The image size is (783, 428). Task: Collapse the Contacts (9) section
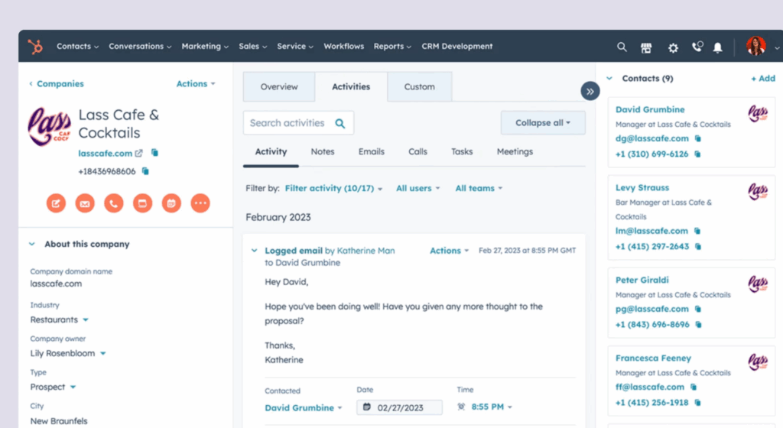[x=609, y=78]
